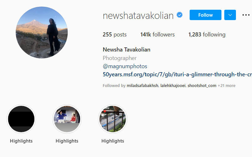
Task: Open the balcony street view highlight
Action: point(113,119)
